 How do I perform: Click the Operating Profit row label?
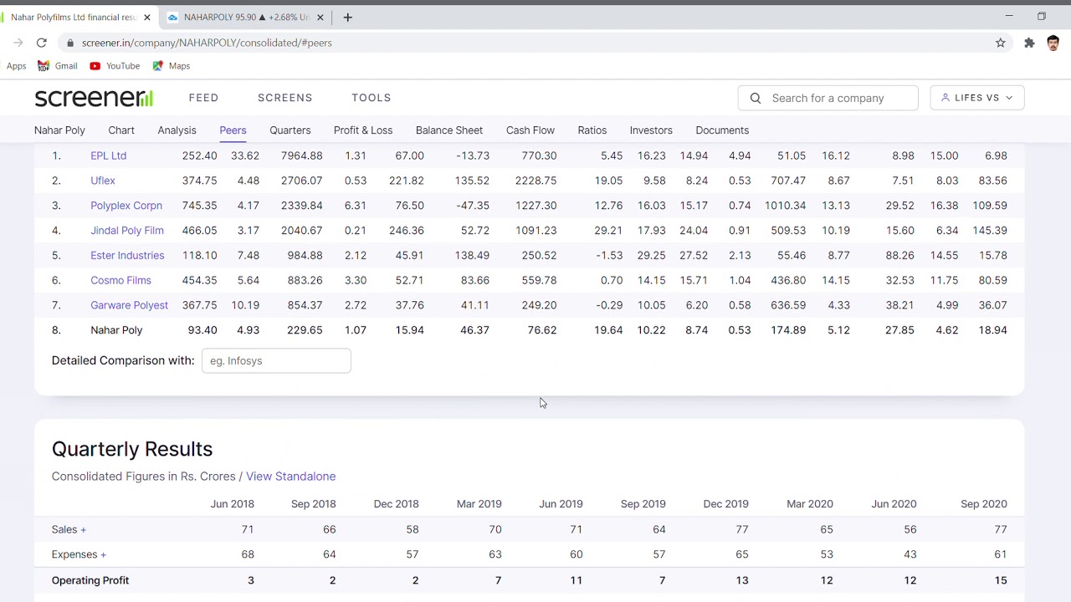pos(90,580)
